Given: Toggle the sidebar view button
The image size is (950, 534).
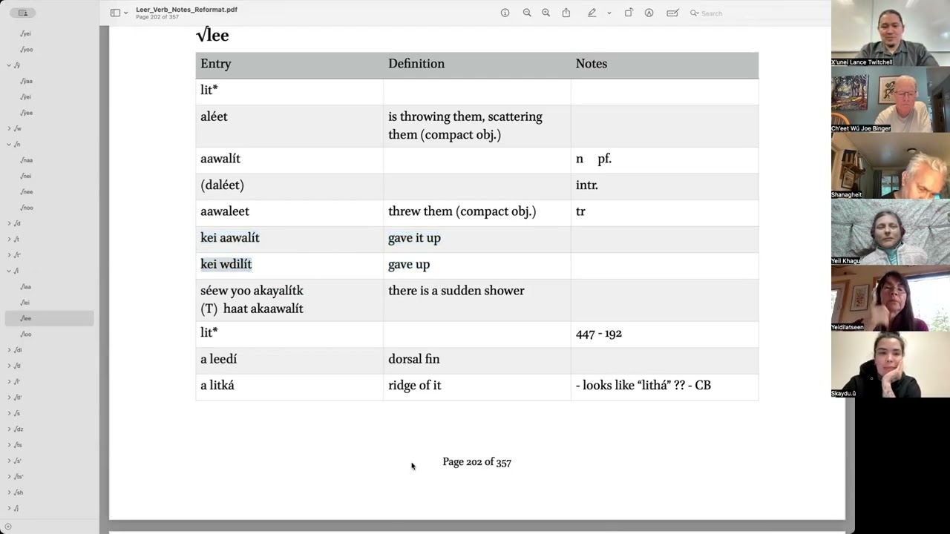Looking at the screenshot, I should pyautogui.click(x=115, y=13).
